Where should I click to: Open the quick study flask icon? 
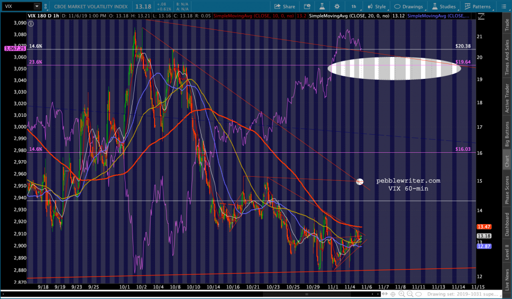coord(321,6)
